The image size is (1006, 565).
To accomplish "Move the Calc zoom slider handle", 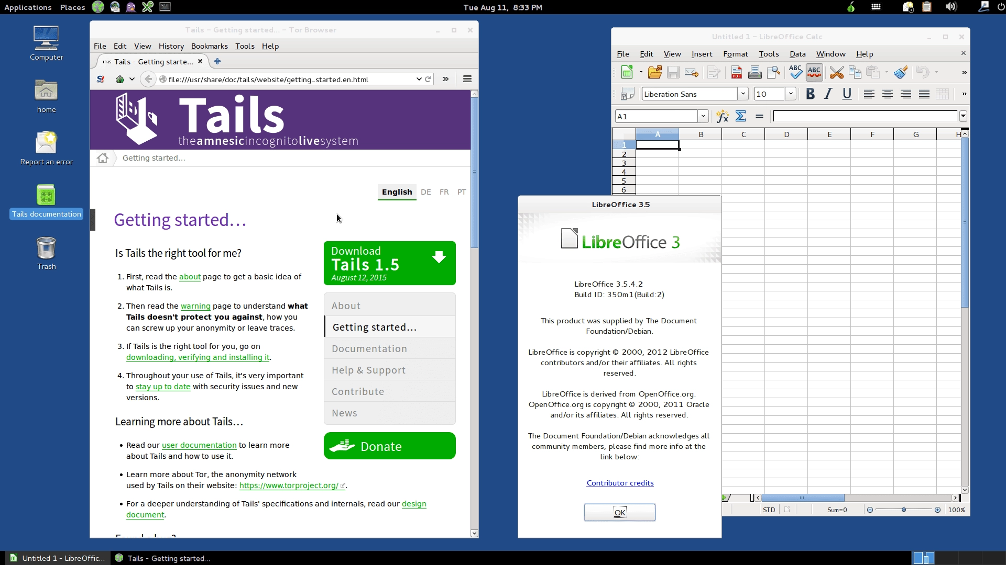I will pyautogui.click(x=903, y=510).
